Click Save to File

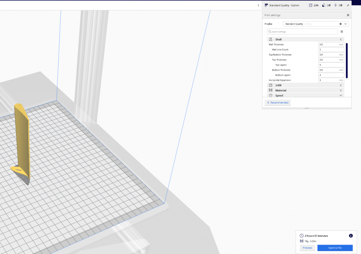coord(335,248)
